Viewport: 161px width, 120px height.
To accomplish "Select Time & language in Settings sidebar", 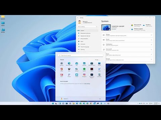I will click(88, 47).
